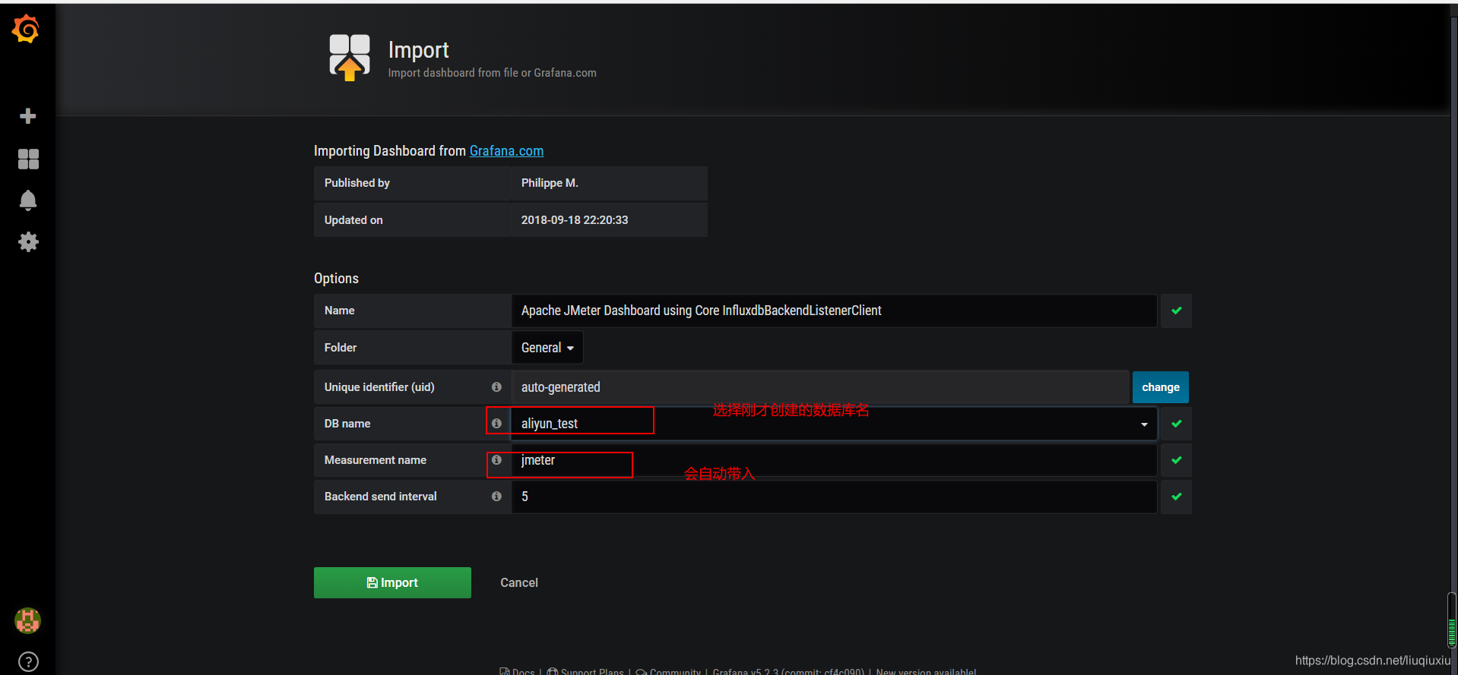Expand the General folder dropdown
The height and width of the screenshot is (675, 1458).
(547, 348)
